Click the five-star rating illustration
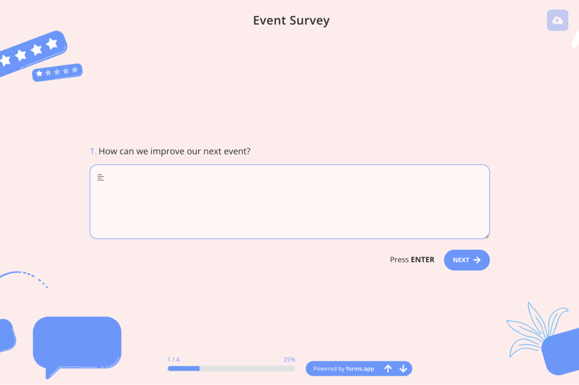Screen dimensions: 579x385 point(33,52)
